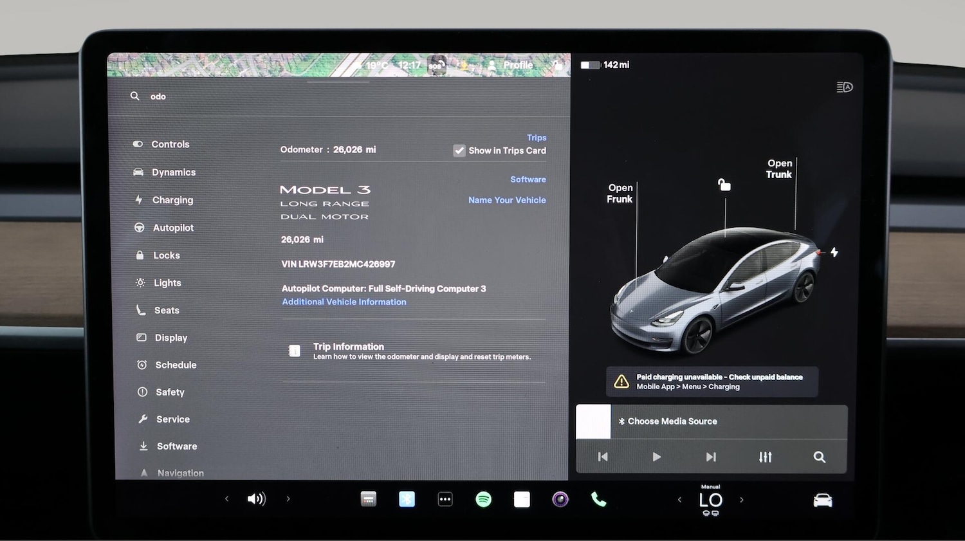965x541 pixels.
Task: Tap the SOS status icon
Action: 436,65
